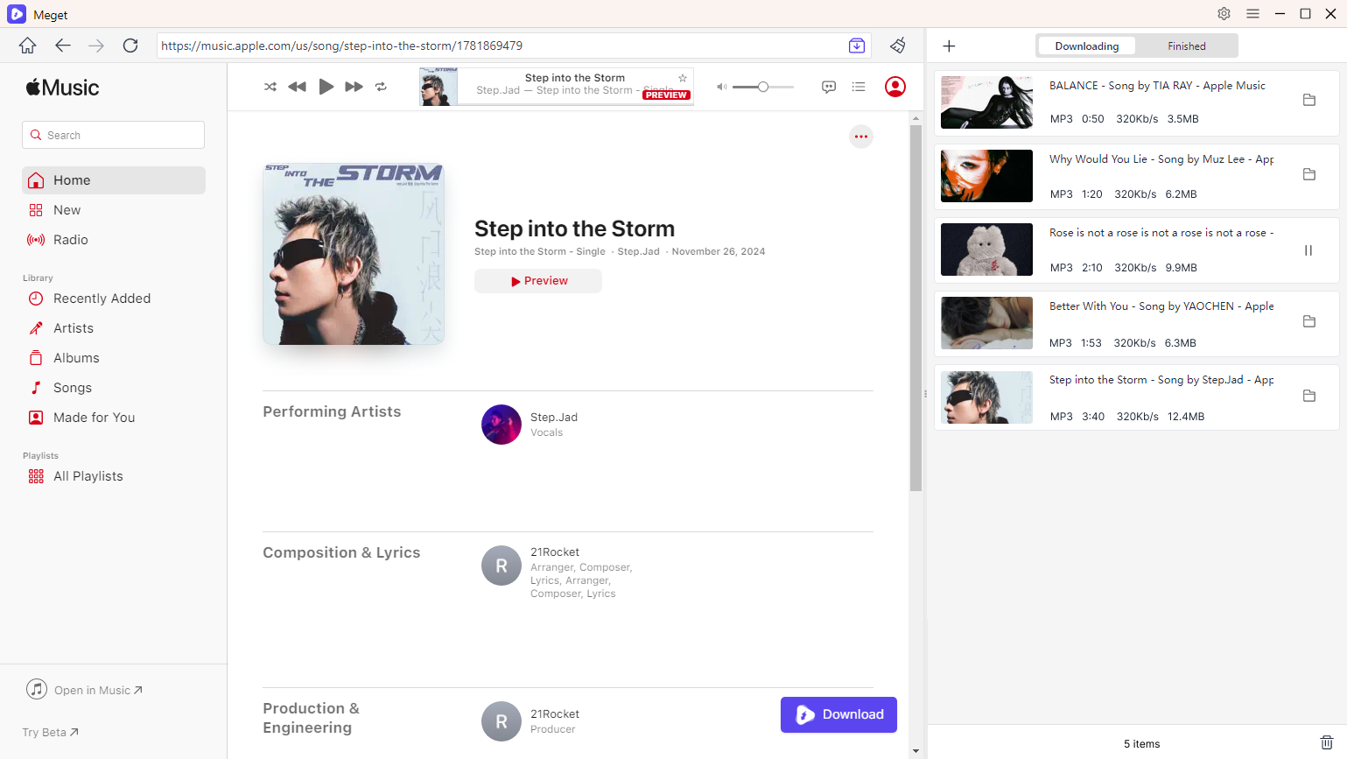Image resolution: width=1347 pixels, height=759 pixels.
Task: Delete all items with the trash icon
Action: click(x=1327, y=742)
